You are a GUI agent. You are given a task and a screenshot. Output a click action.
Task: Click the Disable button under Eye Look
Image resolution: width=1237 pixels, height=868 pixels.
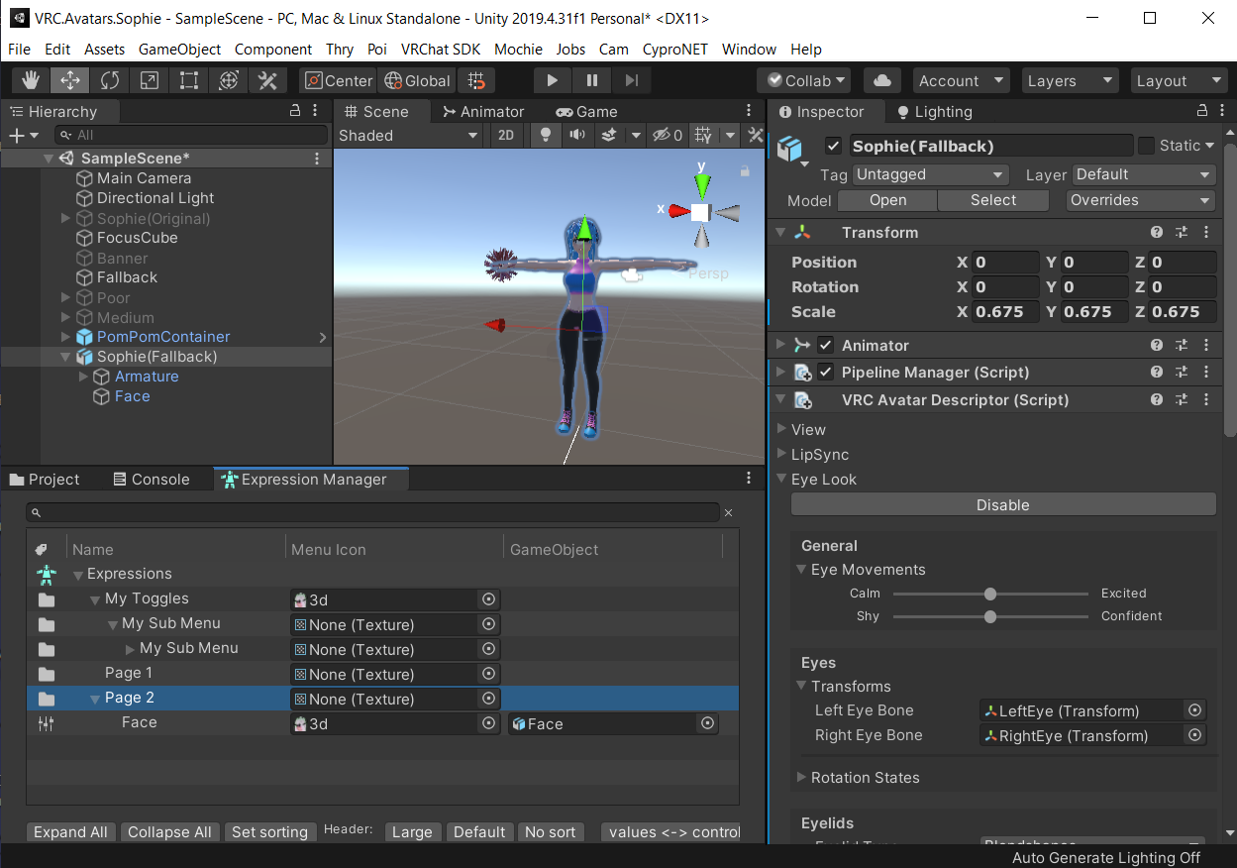1002,504
